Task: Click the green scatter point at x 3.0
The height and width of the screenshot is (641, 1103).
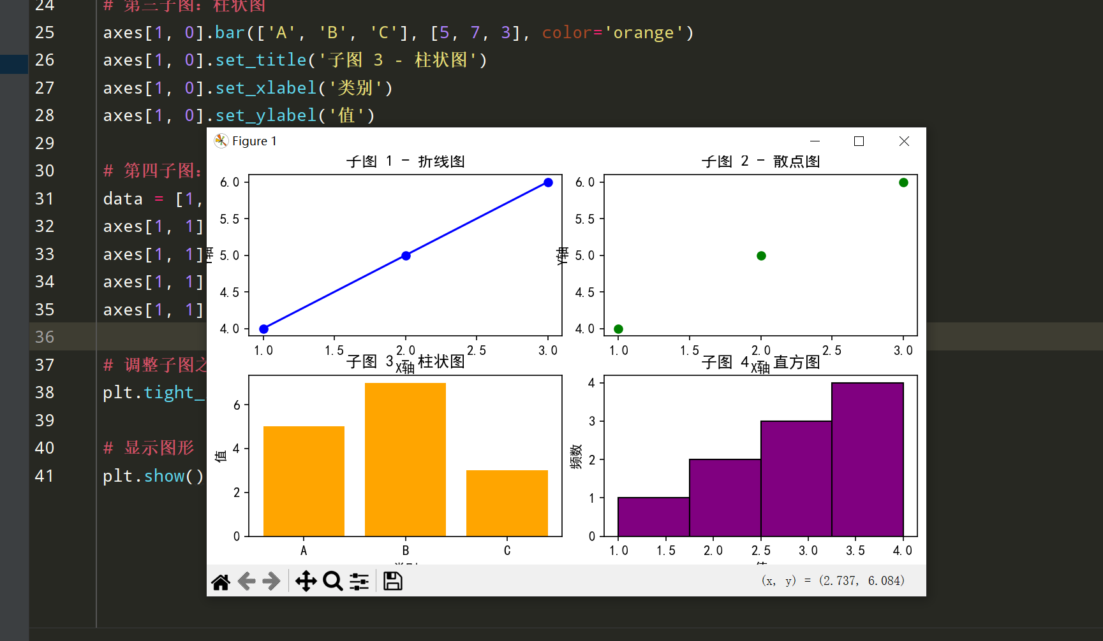Action: [903, 182]
